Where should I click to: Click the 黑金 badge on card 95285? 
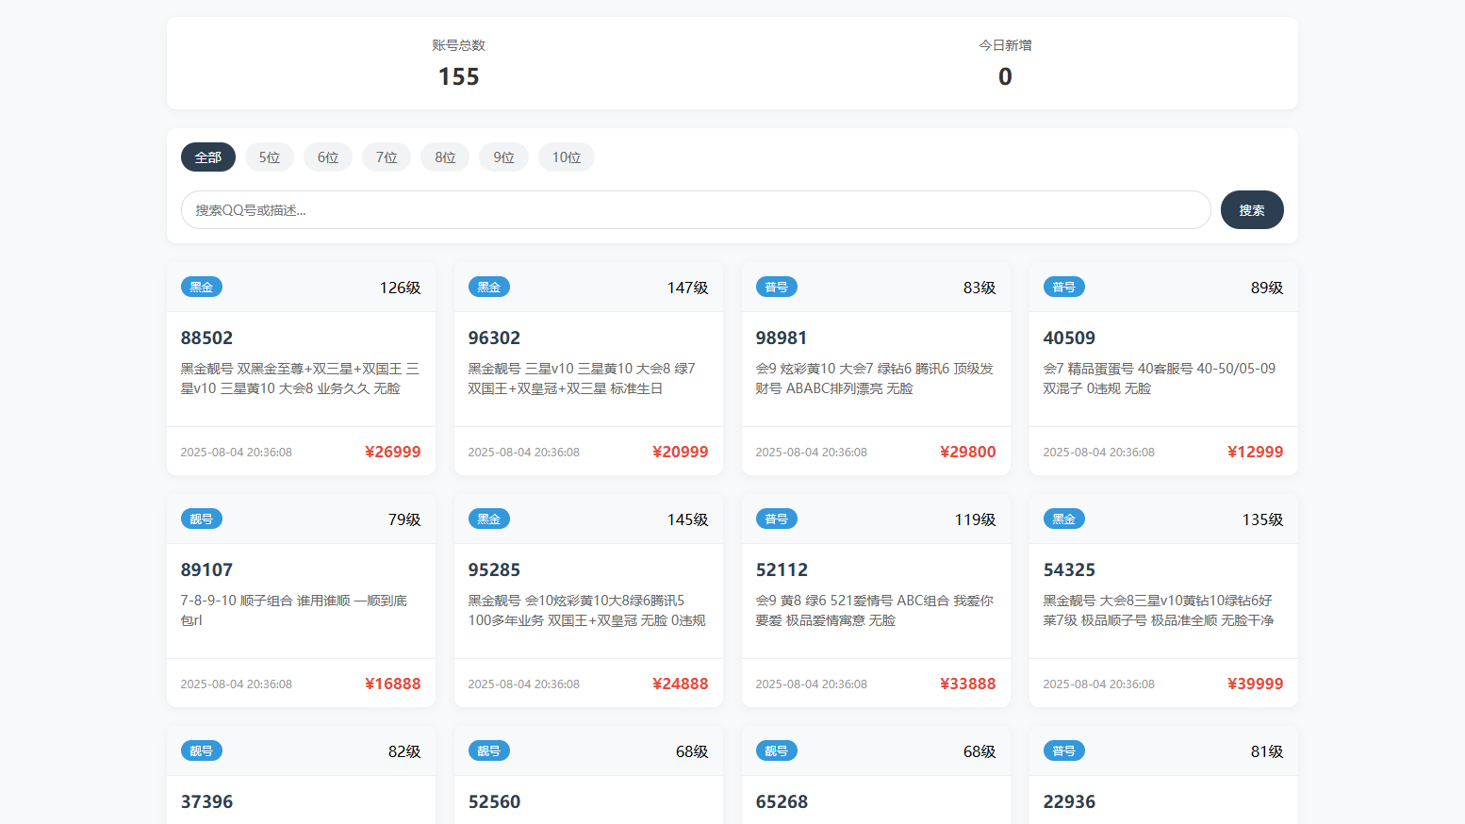(488, 518)
